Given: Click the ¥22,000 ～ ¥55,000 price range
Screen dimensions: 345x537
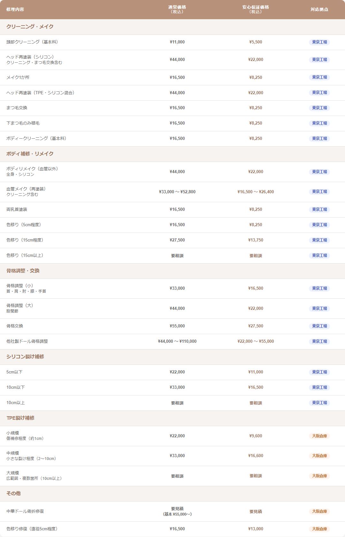Looking at the screenshot, I should [x=256, y=341].
